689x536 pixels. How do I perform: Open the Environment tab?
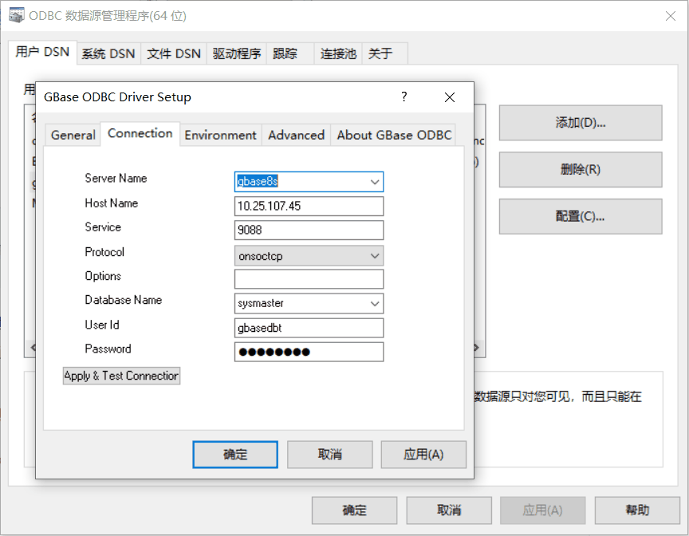(x=220, y=135)
